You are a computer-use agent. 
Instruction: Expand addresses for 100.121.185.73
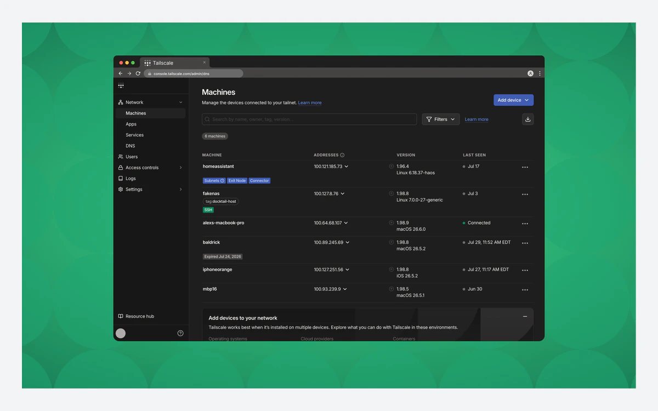click(347, 167)
